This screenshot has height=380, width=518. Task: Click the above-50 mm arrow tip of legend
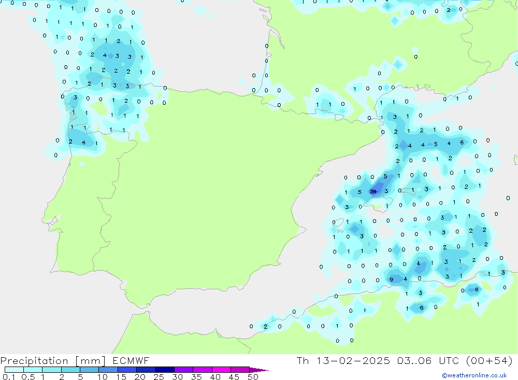[260, 370]
